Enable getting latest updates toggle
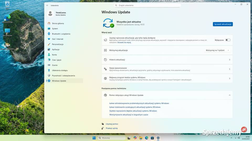This screenshot has width=252, height=141. pyautogui.click(x=228, y=40)
